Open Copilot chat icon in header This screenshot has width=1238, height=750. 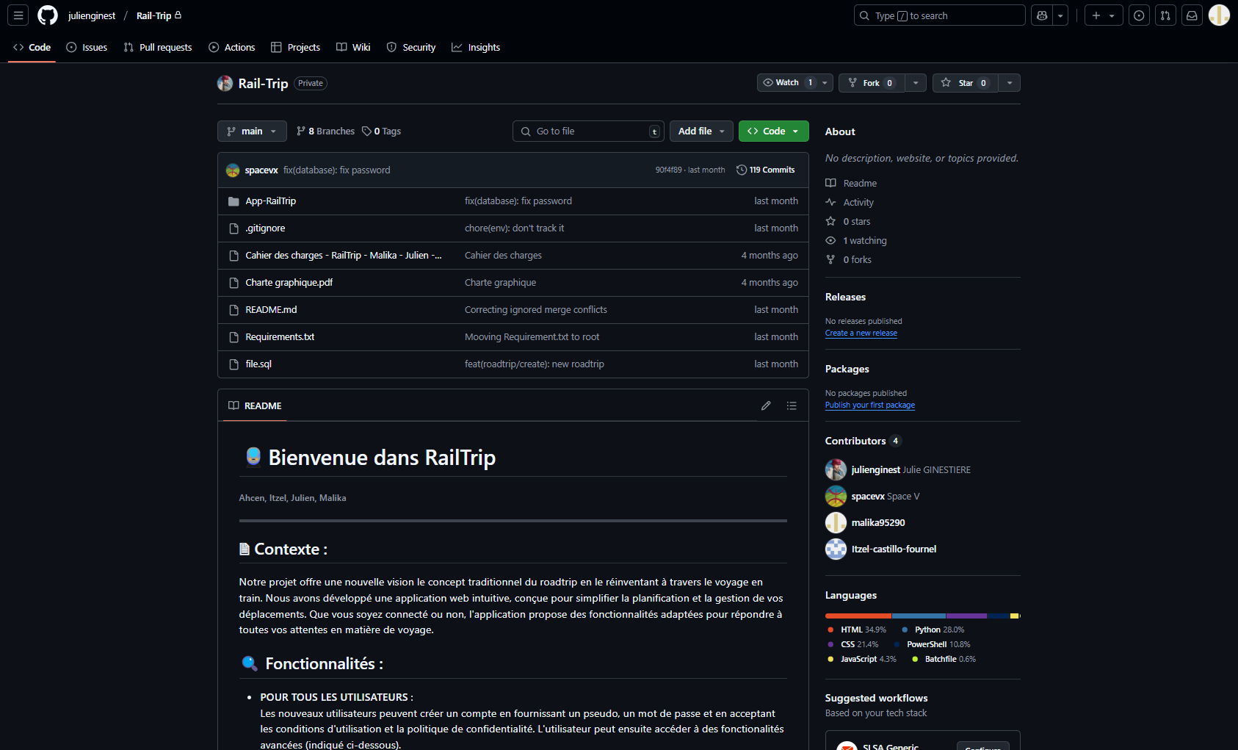pos(1042,15)
